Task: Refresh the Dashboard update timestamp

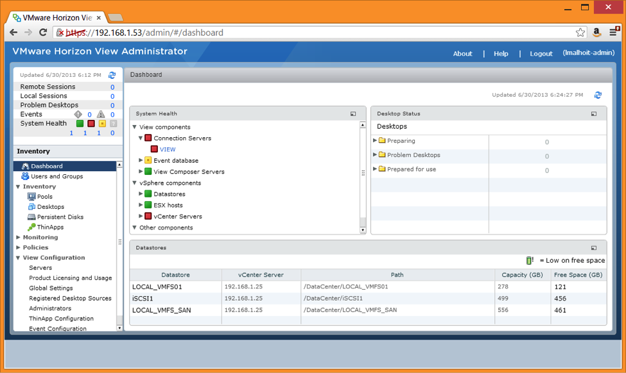Action: [598, 95]
